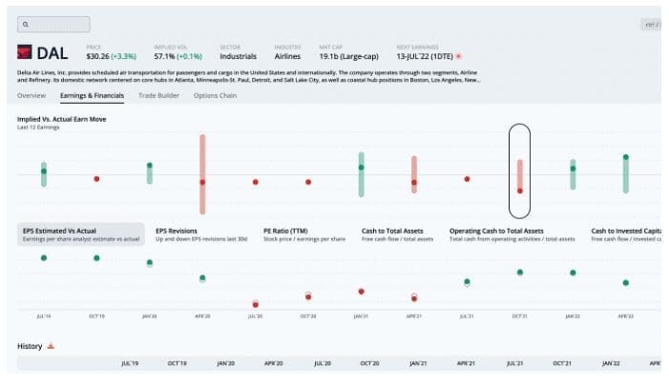Go to the Options Chain tab
Viewport: 669px width, 385px height.
(x=215, y=96)
